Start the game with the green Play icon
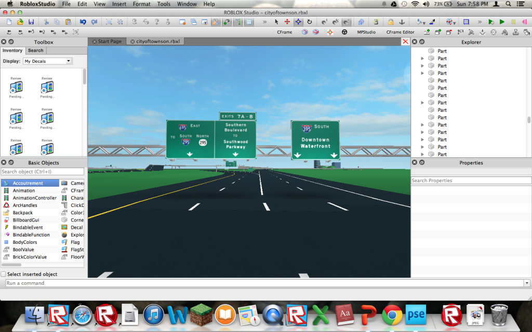Image resolution: width=532 pixels, height=332 pixels. pyautogui.click(x=502, y=22)
